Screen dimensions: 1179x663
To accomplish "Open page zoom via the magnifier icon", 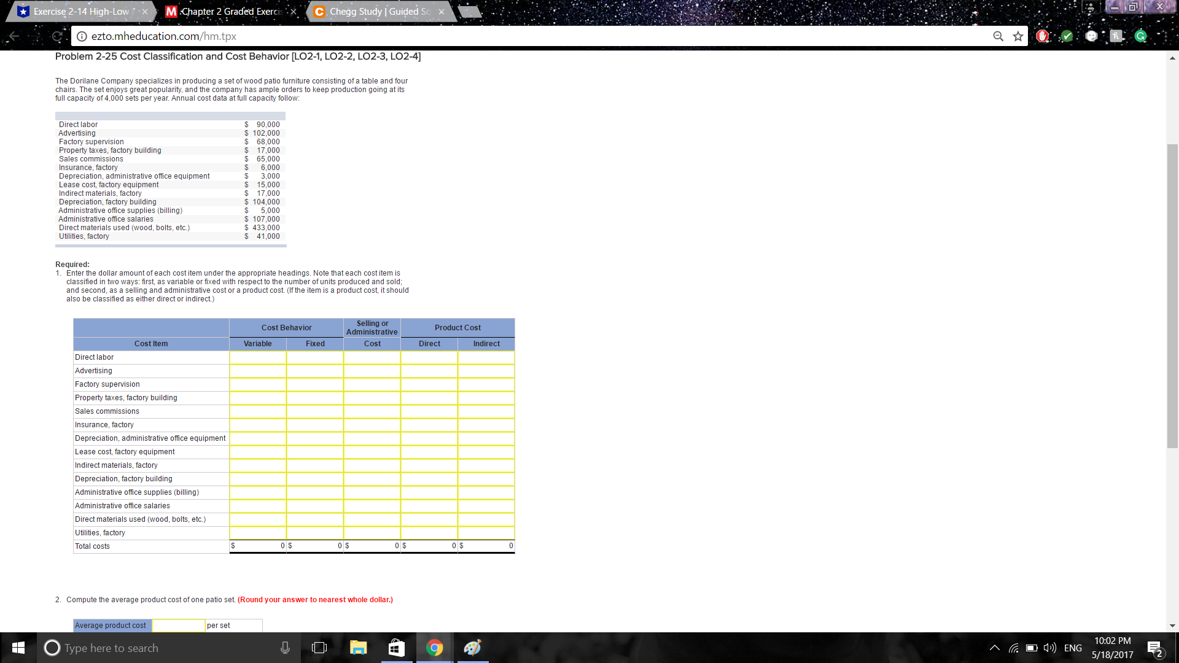I will 998,36.
